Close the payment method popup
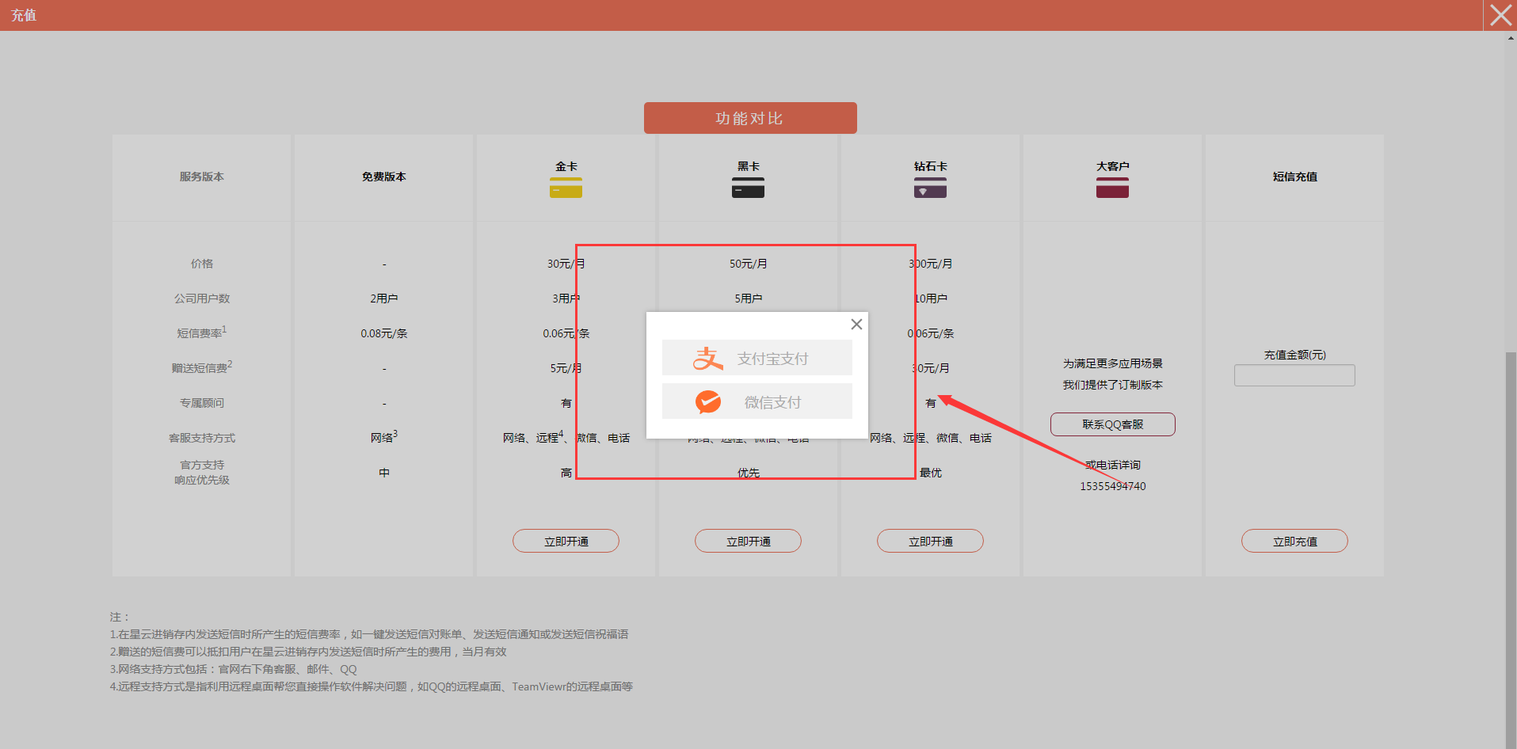Screen dimensions: 1517x749 856,324
